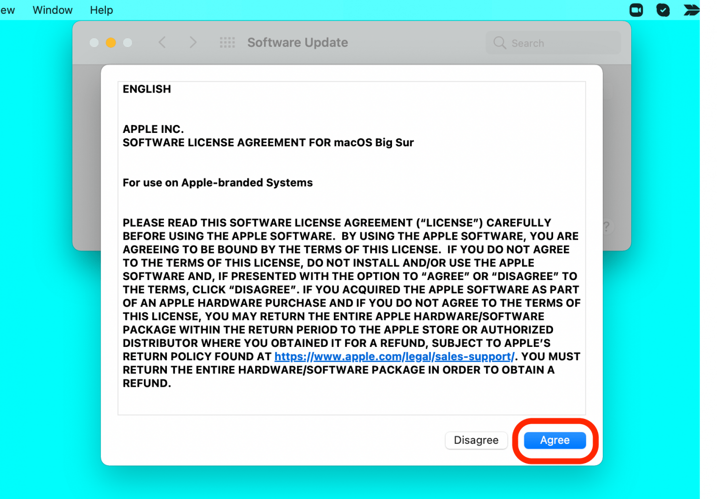Click the Software Update window title

(297, 42)
